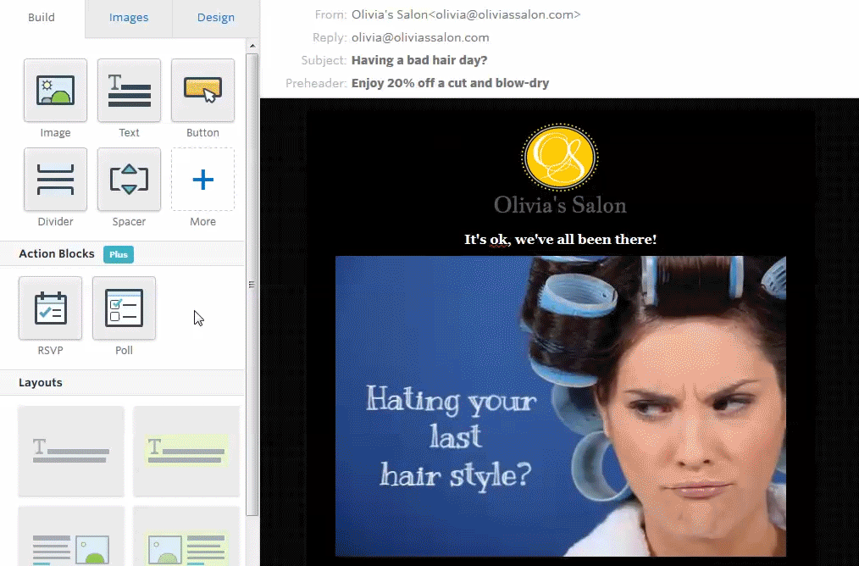The width and height of the screenshot is (859, 566).
Task: Click the sidebar resize handle grip
Action: coord(252,285)
